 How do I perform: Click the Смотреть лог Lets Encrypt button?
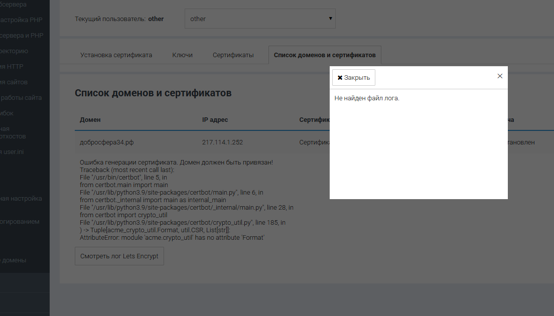119,256
